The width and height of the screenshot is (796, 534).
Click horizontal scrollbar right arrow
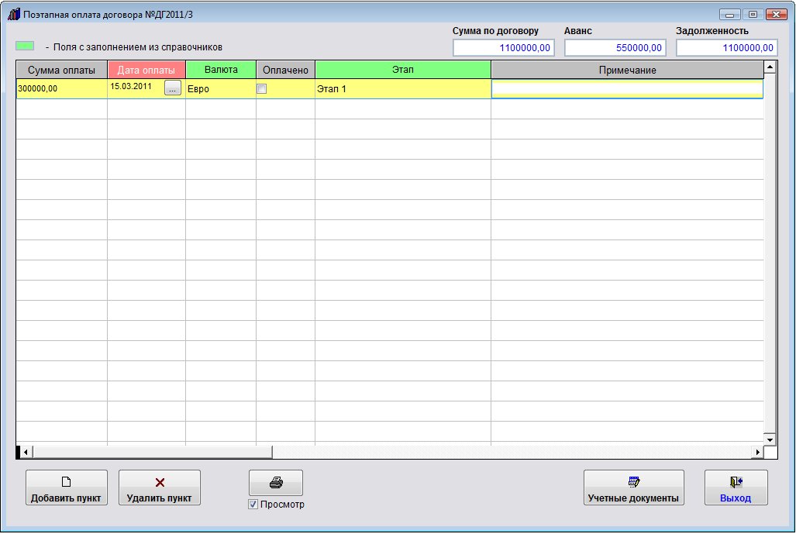click(757, 452)
